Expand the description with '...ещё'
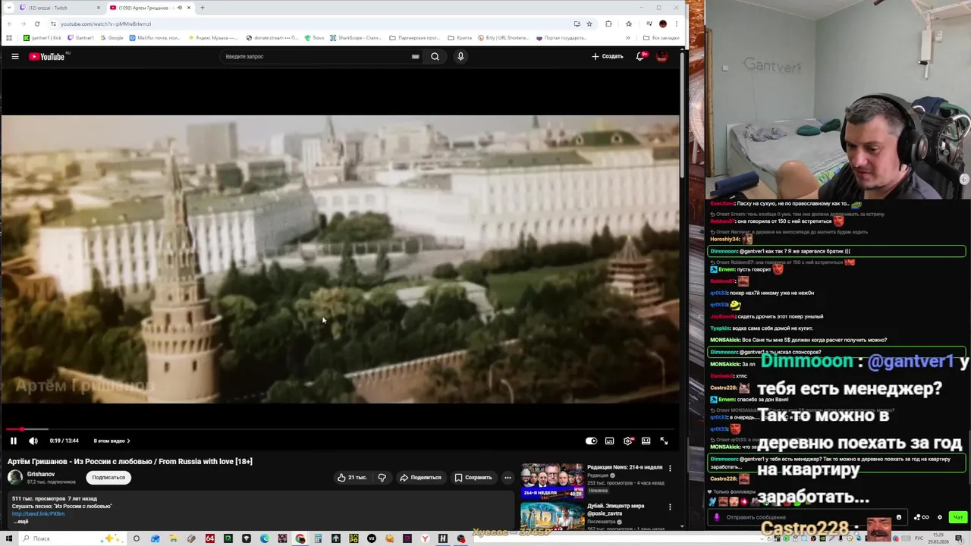971x546 pixels. click(20, 521)
